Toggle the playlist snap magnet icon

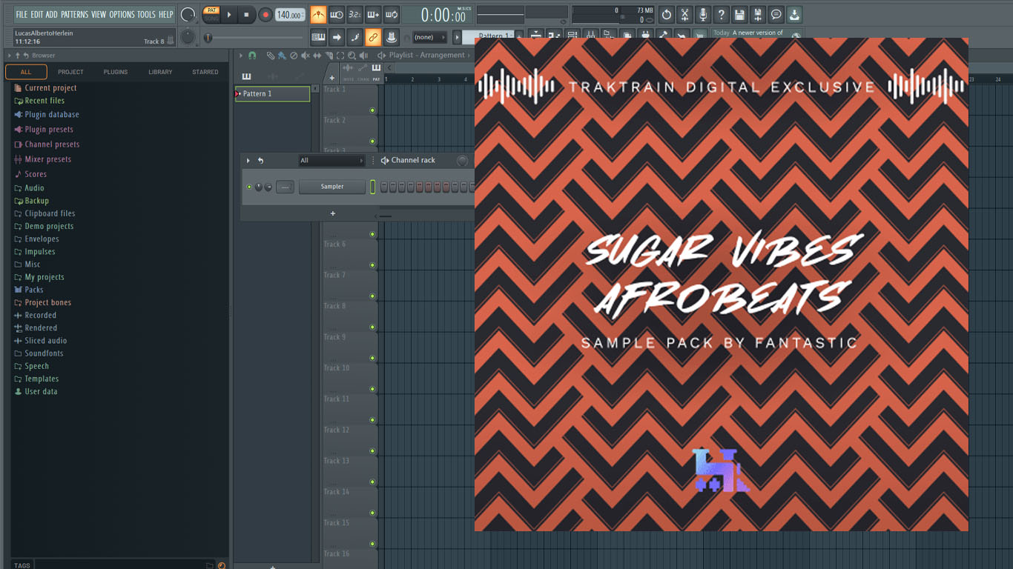[252, 56]
